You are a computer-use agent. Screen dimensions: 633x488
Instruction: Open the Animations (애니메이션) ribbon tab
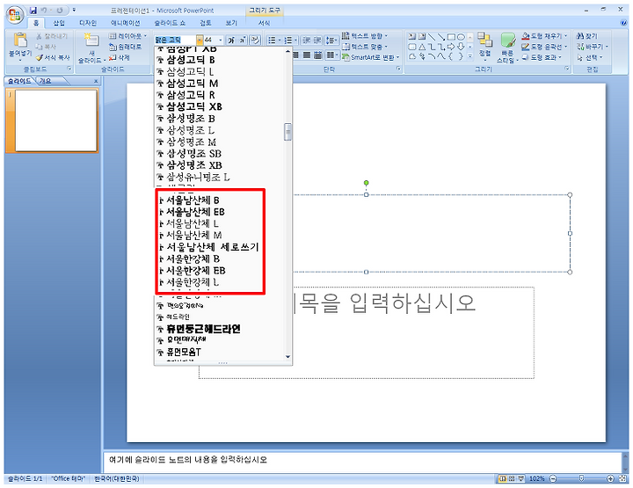(x=126, y=23)
